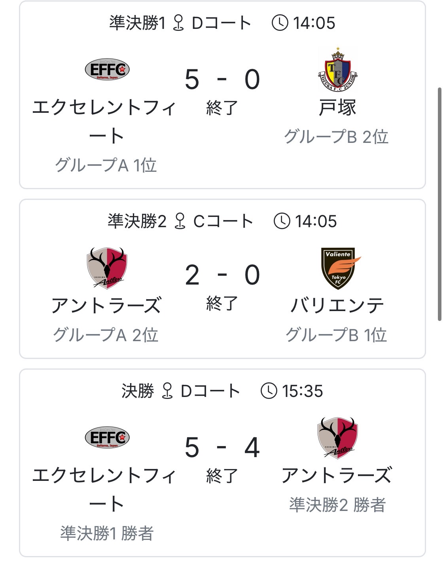445x562 pixels.
Task: Tap the EFFC logo in semifinal 1
Action: tap(107, 70)
